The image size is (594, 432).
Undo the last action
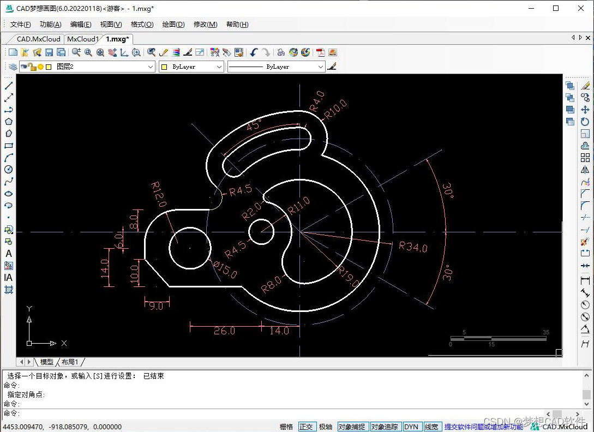[254, 52]
